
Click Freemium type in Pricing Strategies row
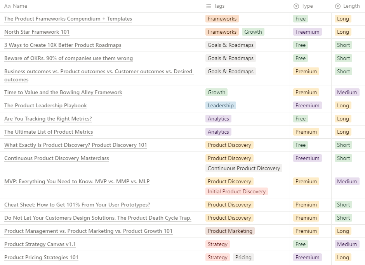click(x=308, y=258)
